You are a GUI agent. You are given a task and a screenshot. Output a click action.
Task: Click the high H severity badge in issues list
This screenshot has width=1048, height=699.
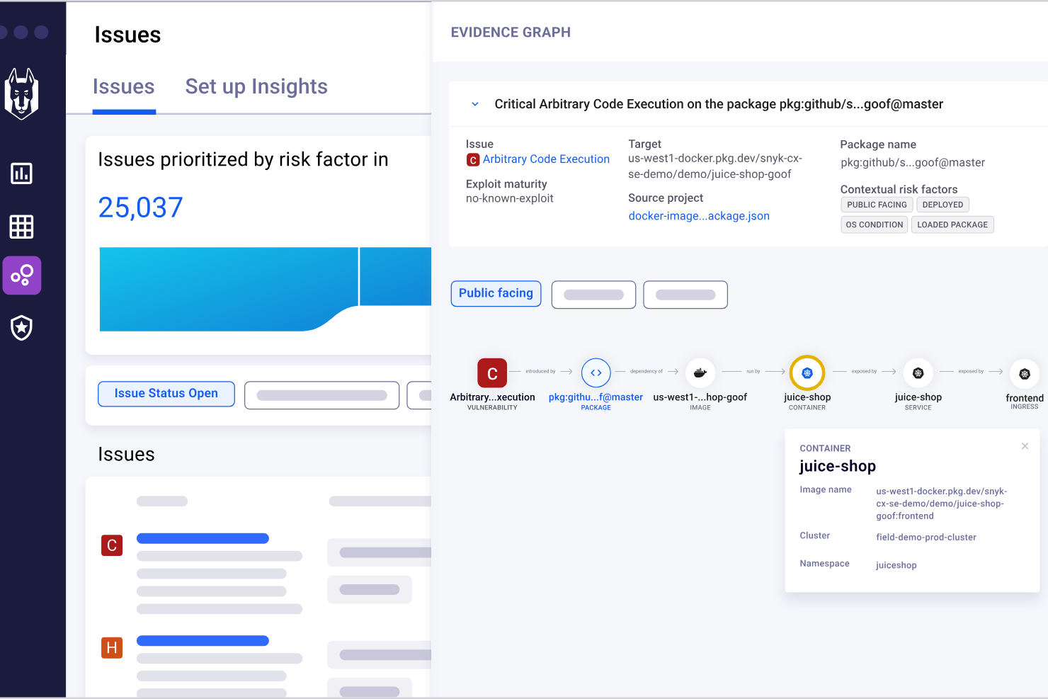(x=112, y=647)
